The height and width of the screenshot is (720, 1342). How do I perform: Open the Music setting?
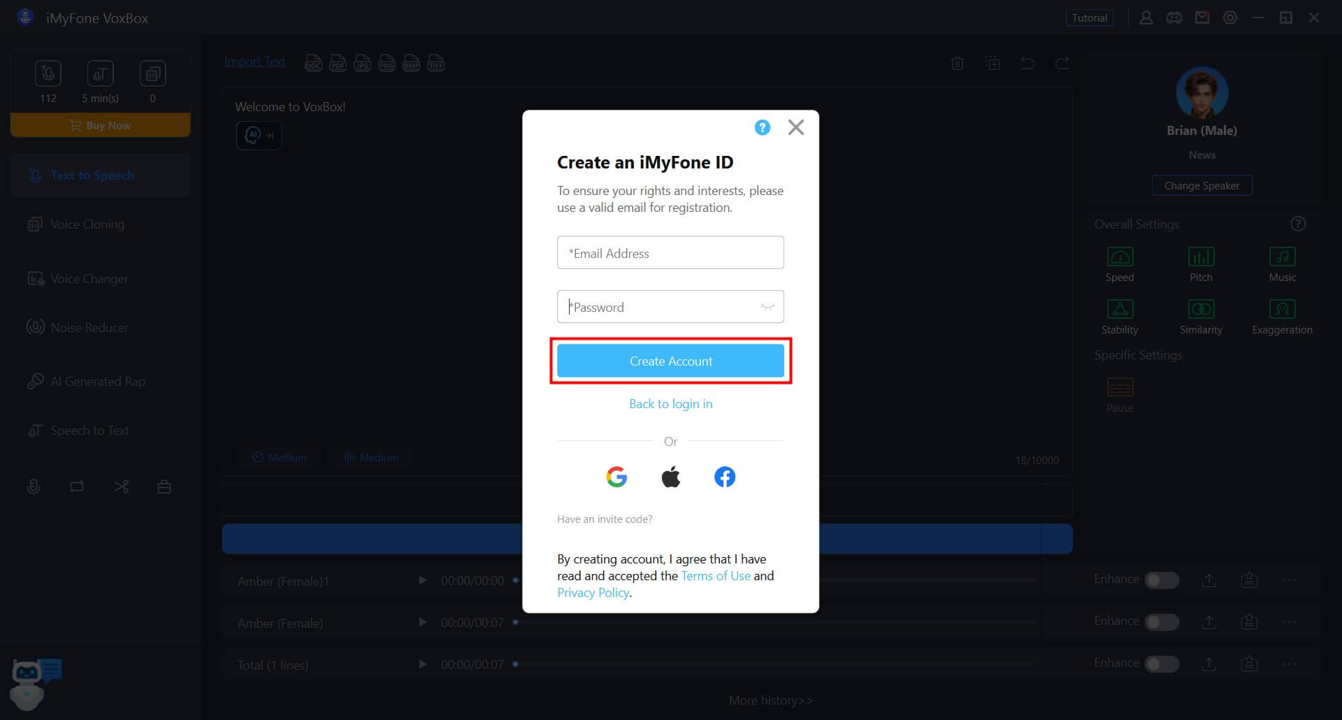1282,264
